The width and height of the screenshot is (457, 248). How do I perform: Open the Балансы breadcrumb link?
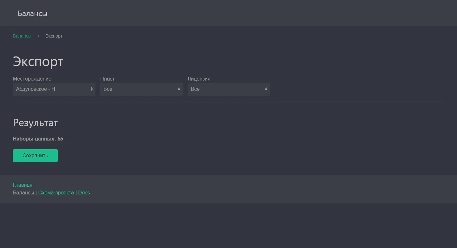(22, 36)
